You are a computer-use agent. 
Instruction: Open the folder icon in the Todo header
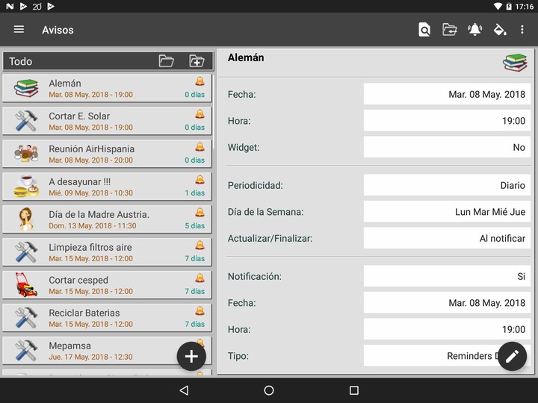point(167,61)
